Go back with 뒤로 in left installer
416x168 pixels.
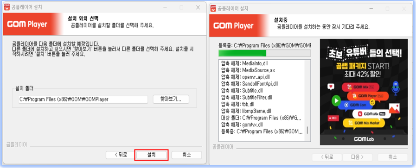[x=121, y=155]
